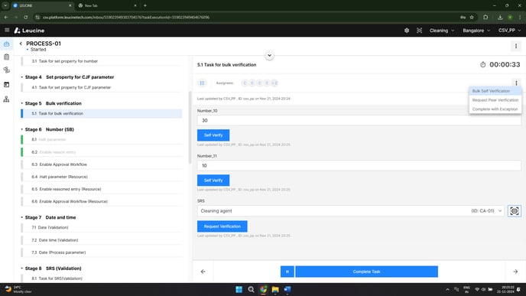Open the hierarchy icon in left sidebar
This screenshot has width=526, height=296.
(x=6, y=99)
